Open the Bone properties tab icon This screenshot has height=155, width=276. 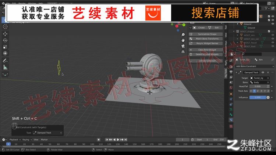pyautogui.click(x=231, y=115)
